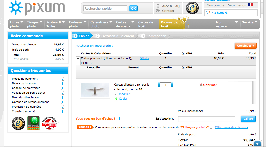Open the Service menu
This screenshot has width=266, height=147.
(250, 24)
